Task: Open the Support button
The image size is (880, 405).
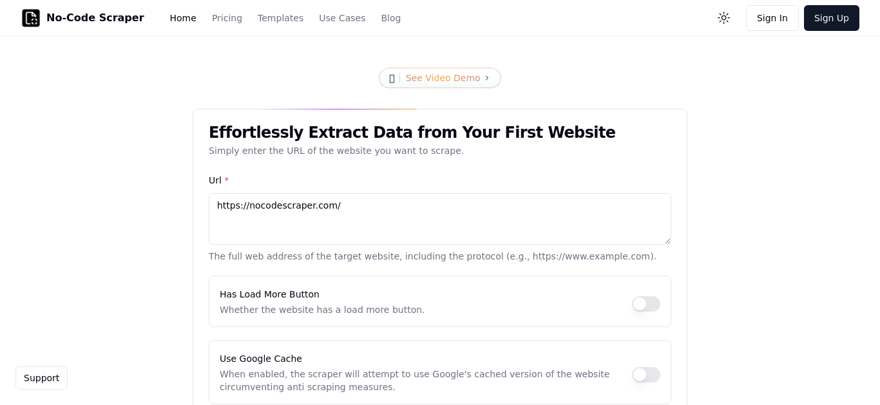Action: tap(41, 378)
